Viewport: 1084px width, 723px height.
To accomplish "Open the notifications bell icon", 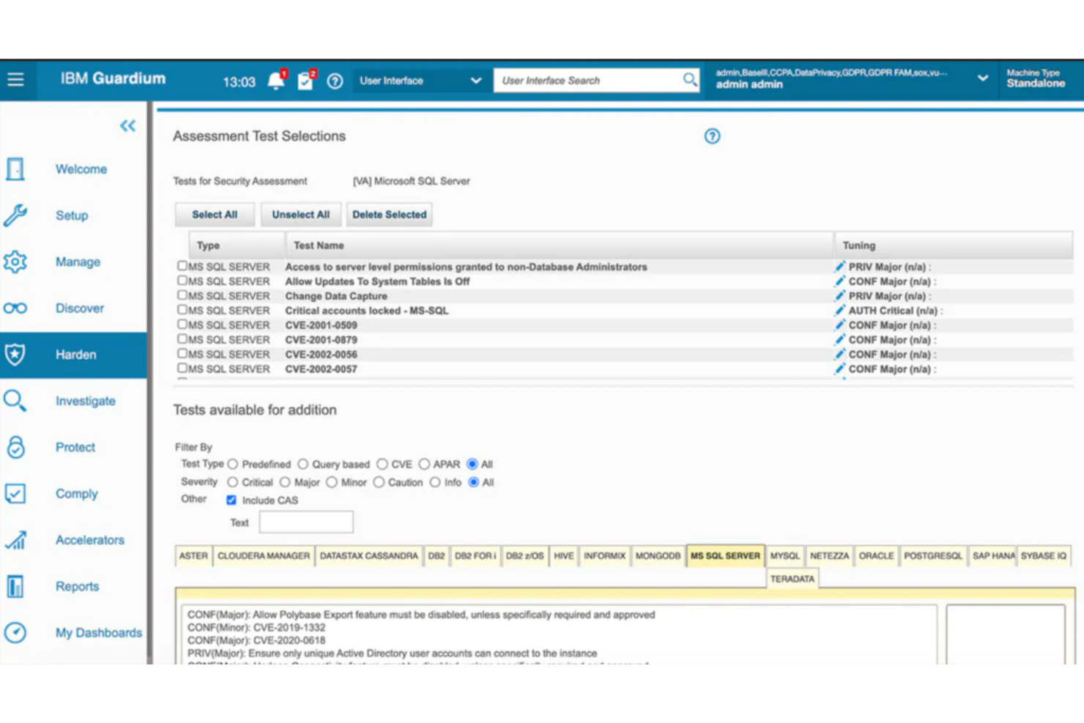I will pos(276,81).
